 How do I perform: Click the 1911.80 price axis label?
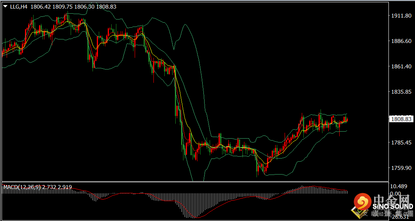(x=401, y=16)
